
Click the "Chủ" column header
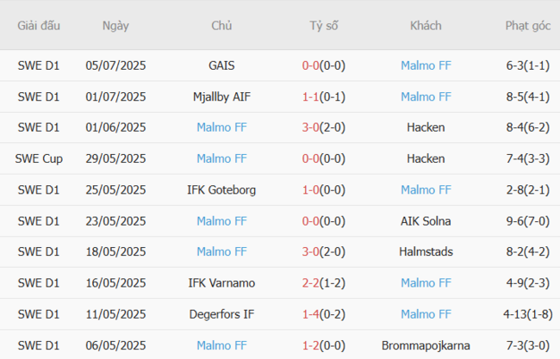pyautogui.click(x=221, y=26)
